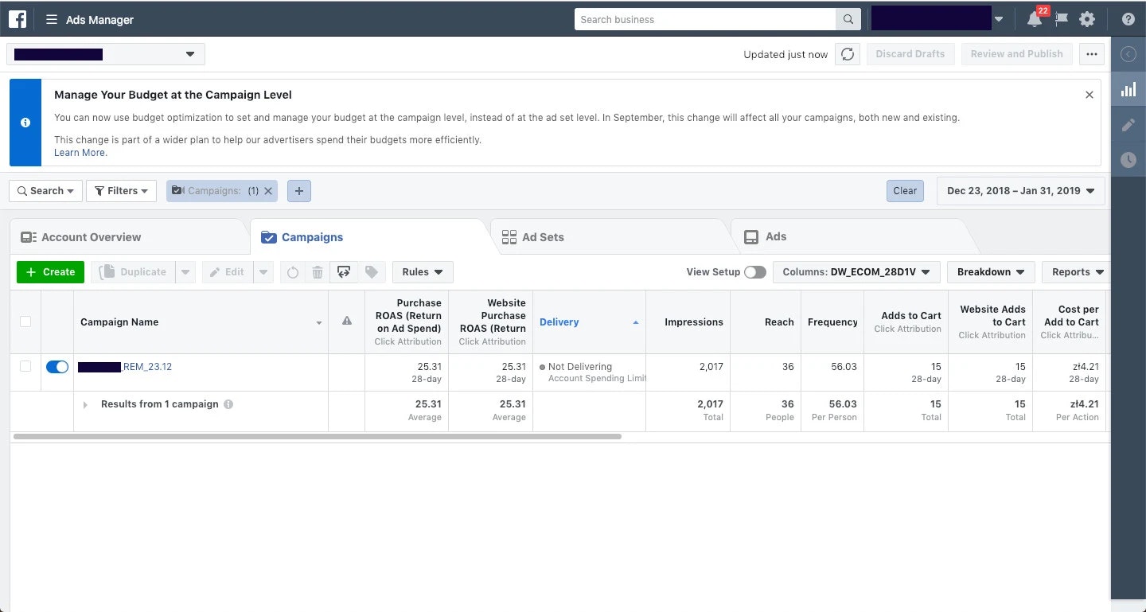Open the business account dropdown arrow
Image resolution: width=1146 pixels, height=612 pixels.
pyautogui.click(x=999, y=19)
